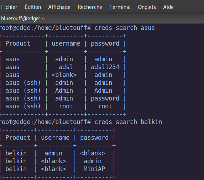
Task: Click the 'creds search asus' command text
Action: click(125, 28)
